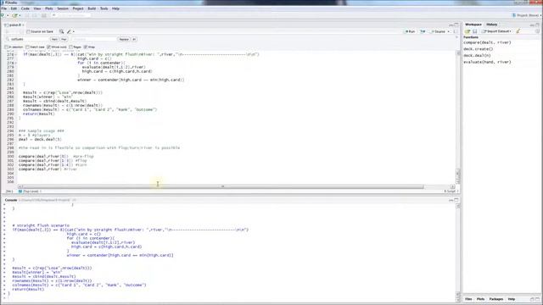Maximize the console pane
The height and width of the screenshot is (305, 543).
tap(456, 200)
